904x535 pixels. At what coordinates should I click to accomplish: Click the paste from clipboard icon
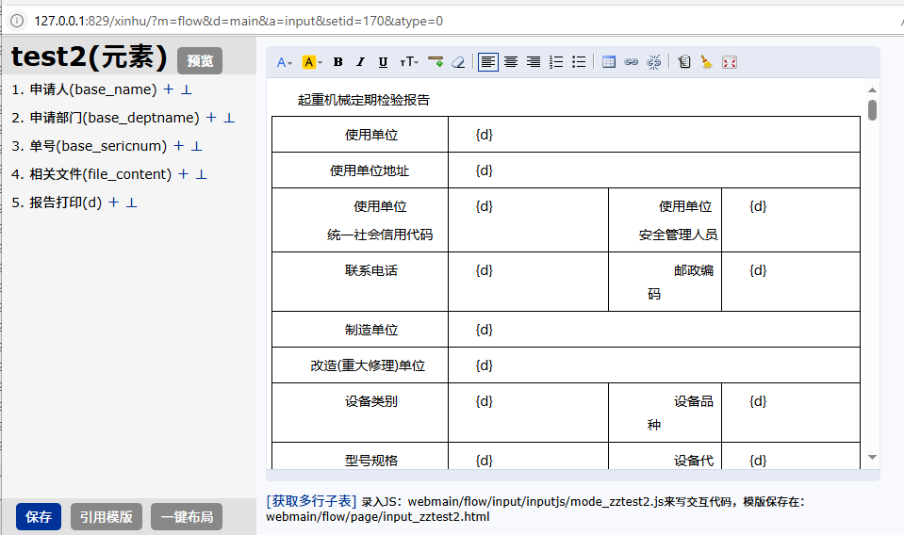(x=684, y=62)
